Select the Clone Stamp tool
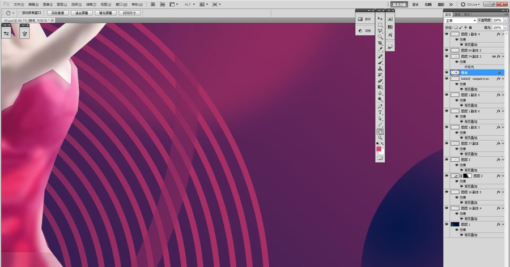510x267 pixels. pyautogui.click(x=380, y=69)
